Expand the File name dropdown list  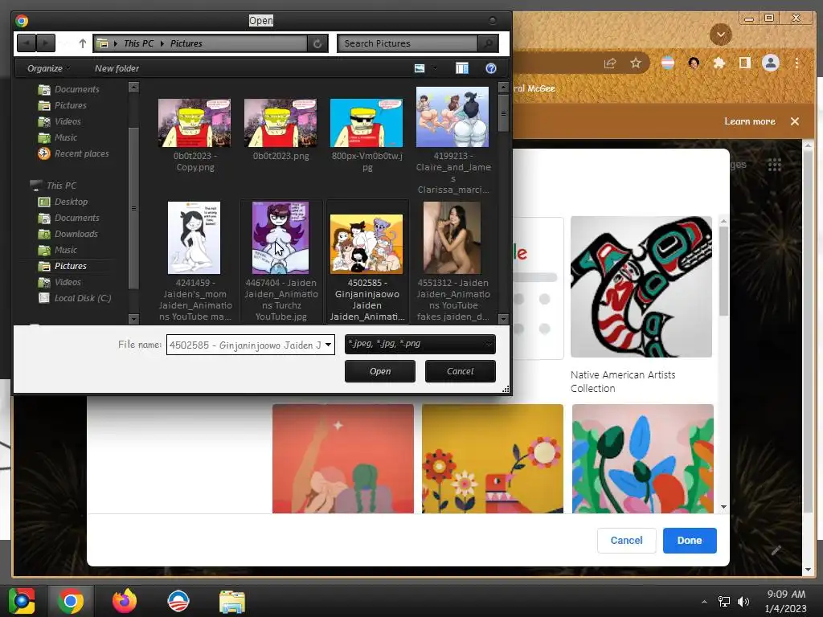[x=328, y=345]
